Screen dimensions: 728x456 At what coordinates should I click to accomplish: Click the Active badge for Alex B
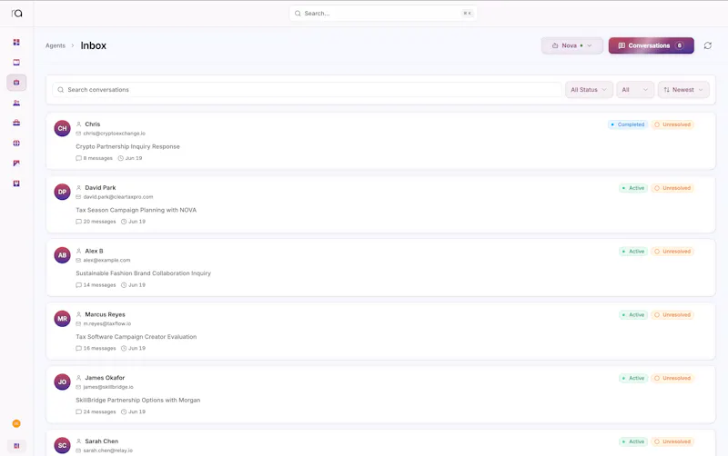pyautogui.click(x=633, y=252)
